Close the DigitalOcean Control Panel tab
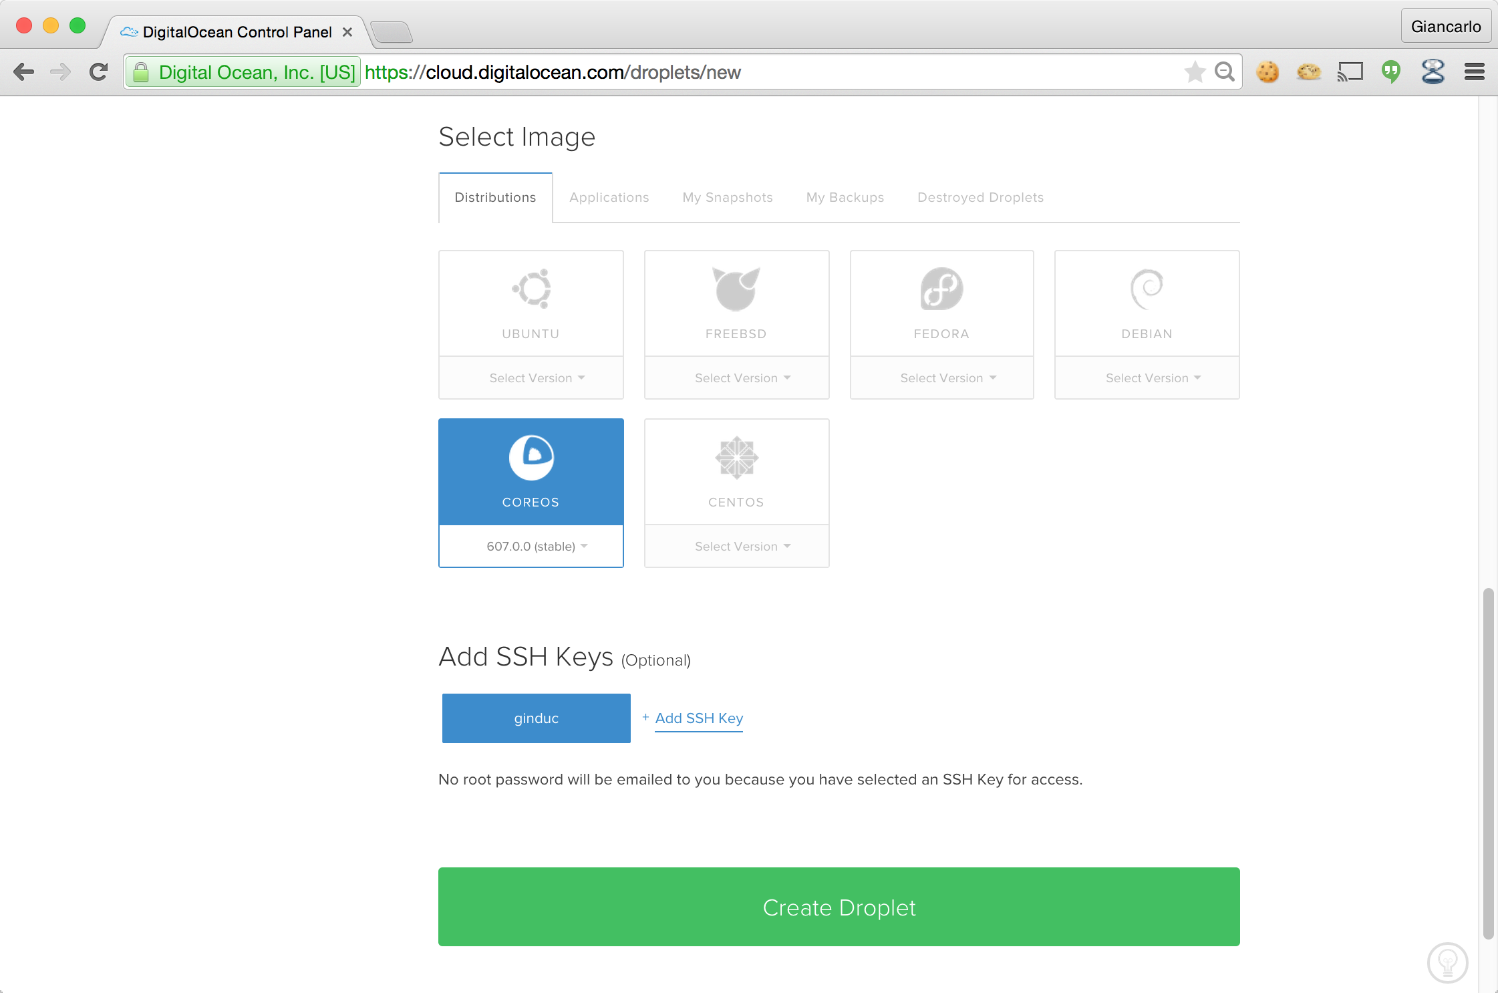1498x993 pixels. tap(347, 32)
